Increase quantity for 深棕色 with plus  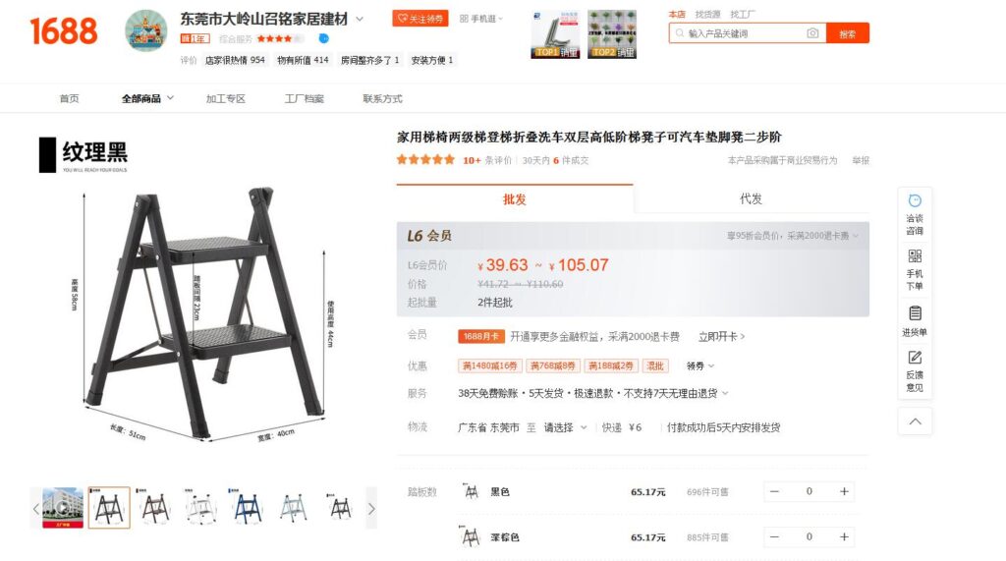[x=844, y=537]
